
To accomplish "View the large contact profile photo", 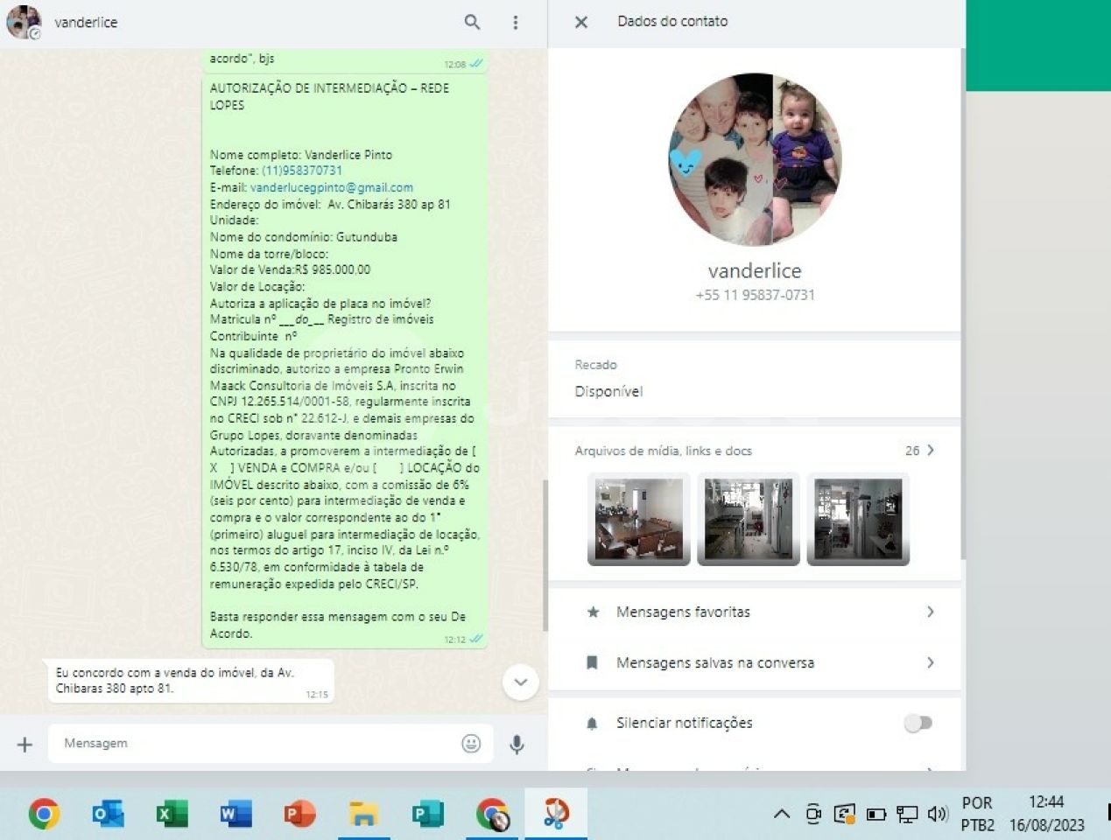I will [x=756, y=159].
